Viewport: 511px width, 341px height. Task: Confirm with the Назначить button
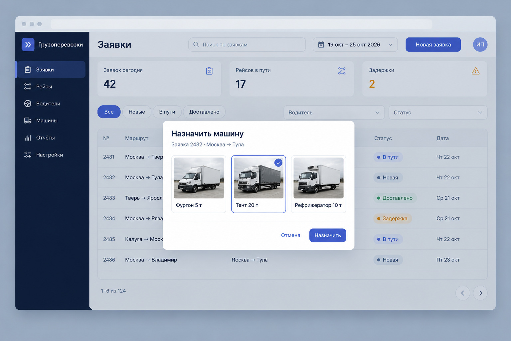pyautogui.click(x=328, y=235)
